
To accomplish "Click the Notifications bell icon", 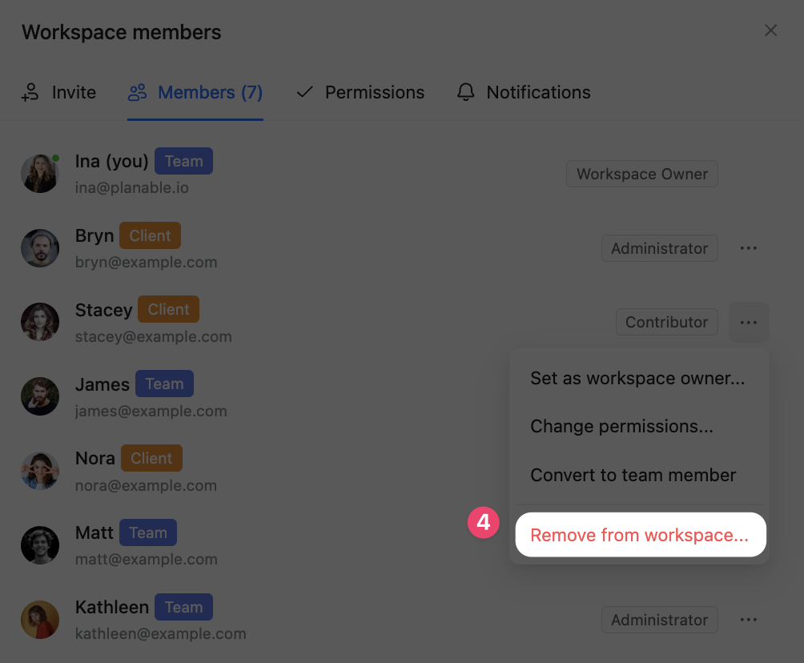I will click(465, 92).
